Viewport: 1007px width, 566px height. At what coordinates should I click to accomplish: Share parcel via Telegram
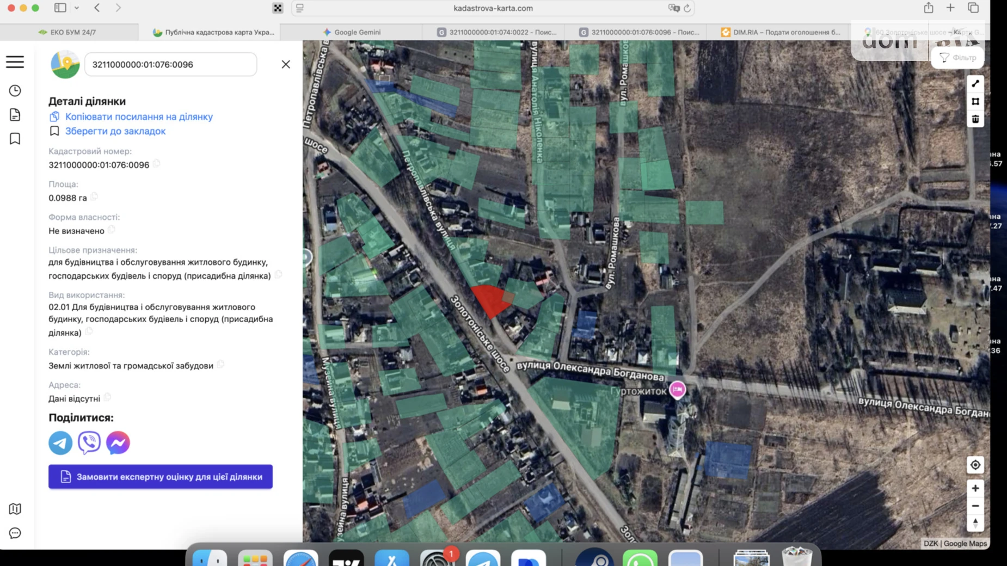(60, 442)
